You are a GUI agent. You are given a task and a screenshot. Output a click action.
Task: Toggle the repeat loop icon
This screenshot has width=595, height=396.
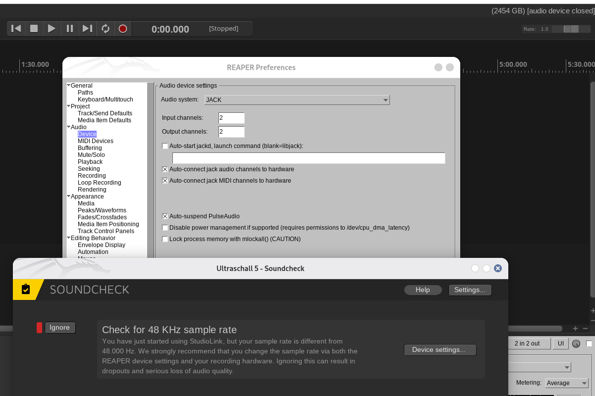click(x=105, y=29)
